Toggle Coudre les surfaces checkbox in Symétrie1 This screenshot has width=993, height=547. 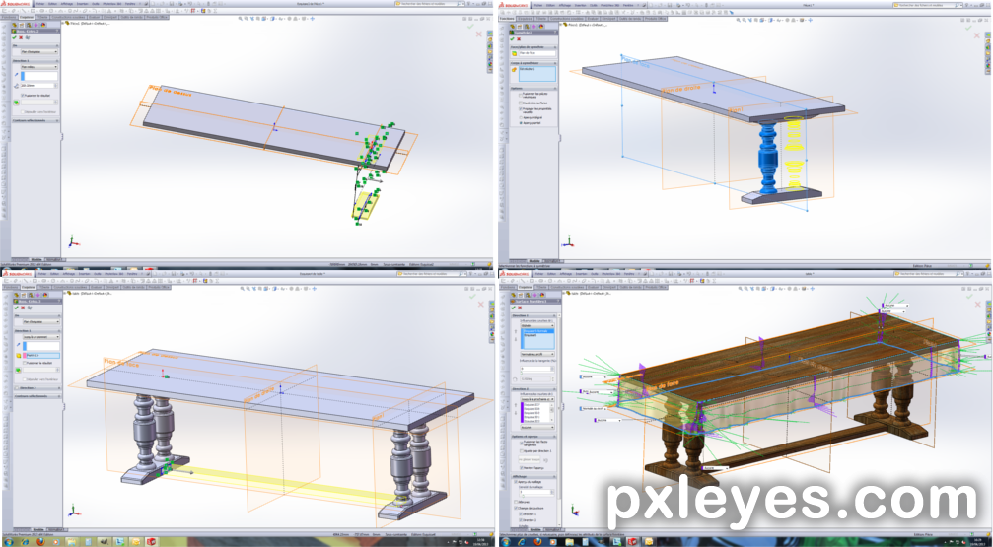(x=521, y=103)
